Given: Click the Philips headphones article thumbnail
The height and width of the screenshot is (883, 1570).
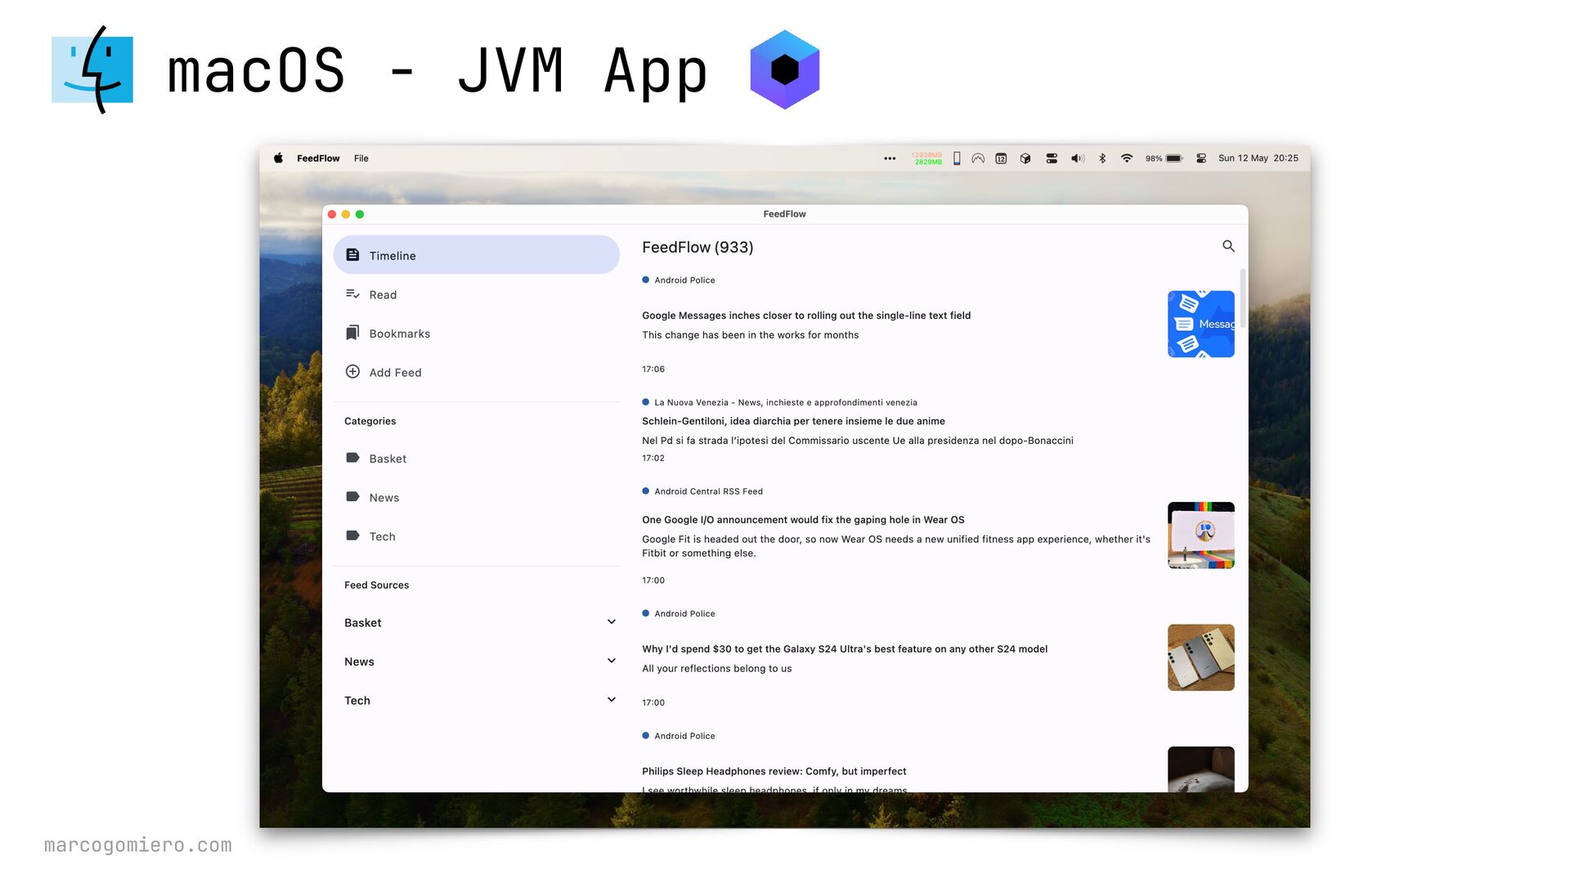Looking at the screenshot, I should click(1200, 769).
